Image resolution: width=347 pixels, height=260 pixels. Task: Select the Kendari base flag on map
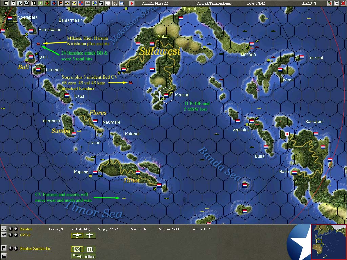click(166, 95)
